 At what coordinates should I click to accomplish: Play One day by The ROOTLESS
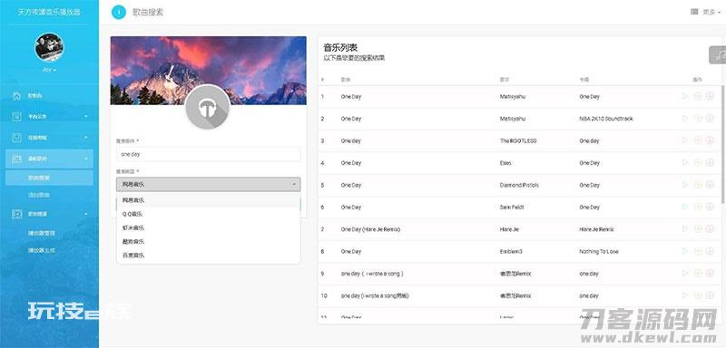(x=685, y=140)
